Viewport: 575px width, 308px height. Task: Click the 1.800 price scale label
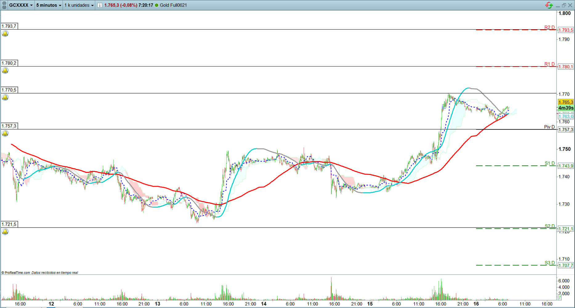coord(565,13)
